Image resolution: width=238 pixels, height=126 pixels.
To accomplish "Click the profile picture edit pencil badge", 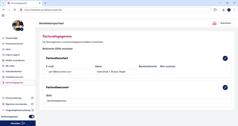I will point(22,29).
